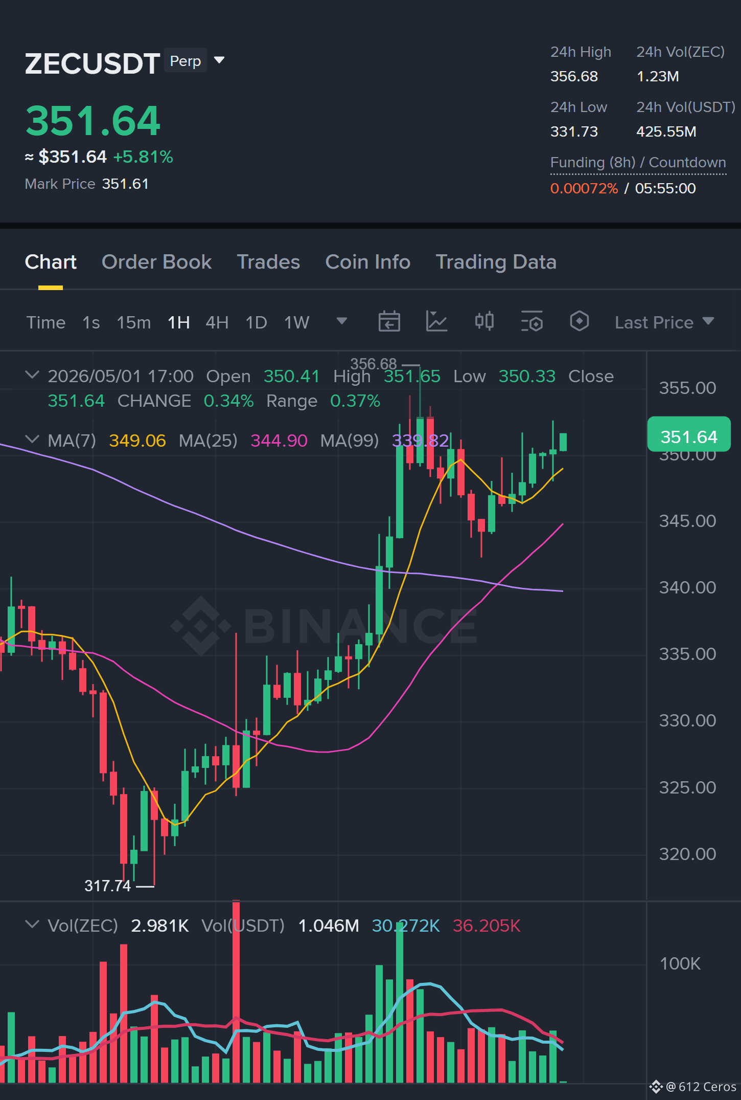Open the chart indicators line-graph icon
The width and height of the screenshot is (741, 1100).
coord(436,322)
